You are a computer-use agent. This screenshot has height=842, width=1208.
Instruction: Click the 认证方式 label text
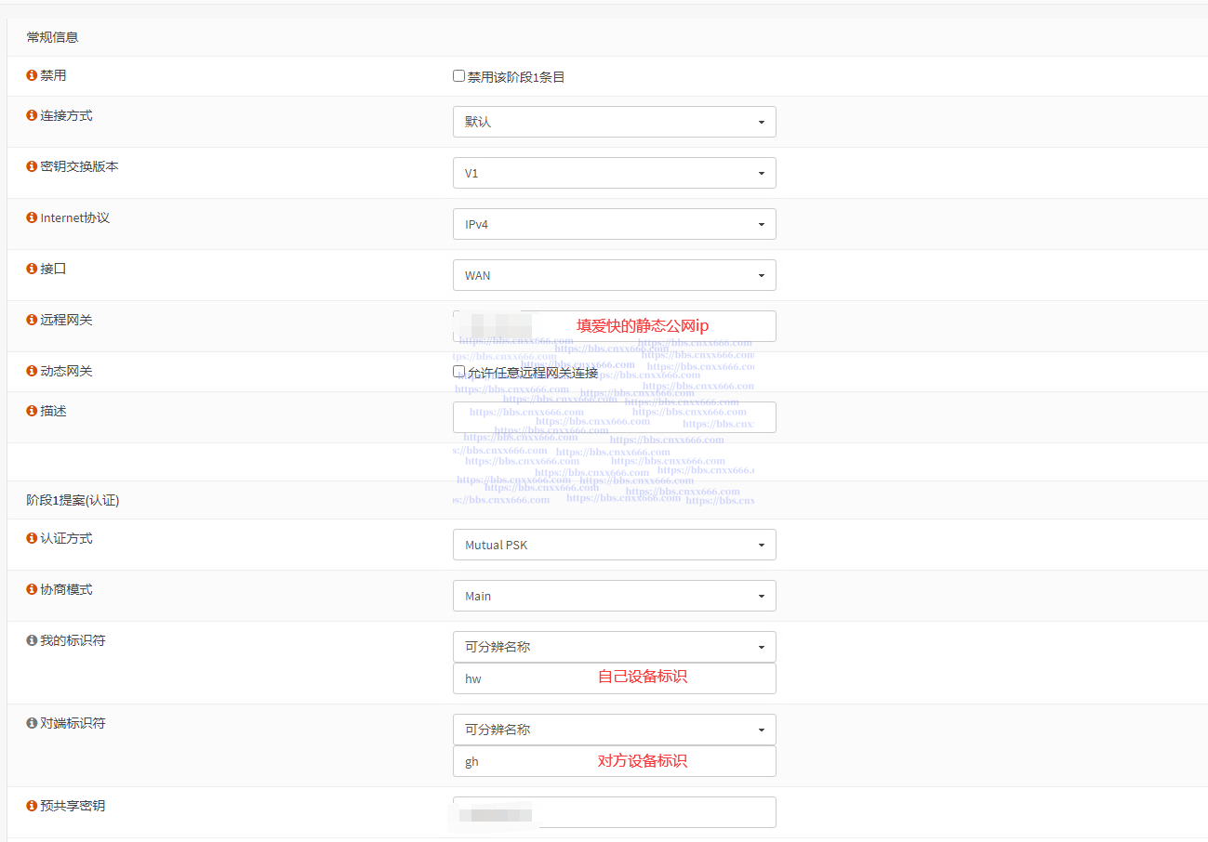click(66, 538)
